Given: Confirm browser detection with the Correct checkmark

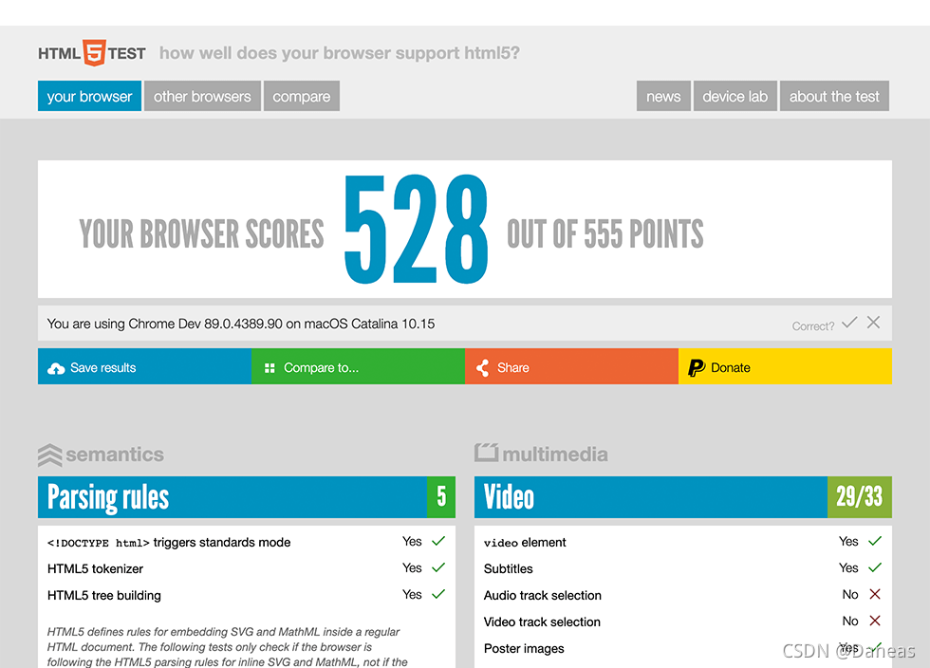Looking at the screenshot, I should point(849,322).
